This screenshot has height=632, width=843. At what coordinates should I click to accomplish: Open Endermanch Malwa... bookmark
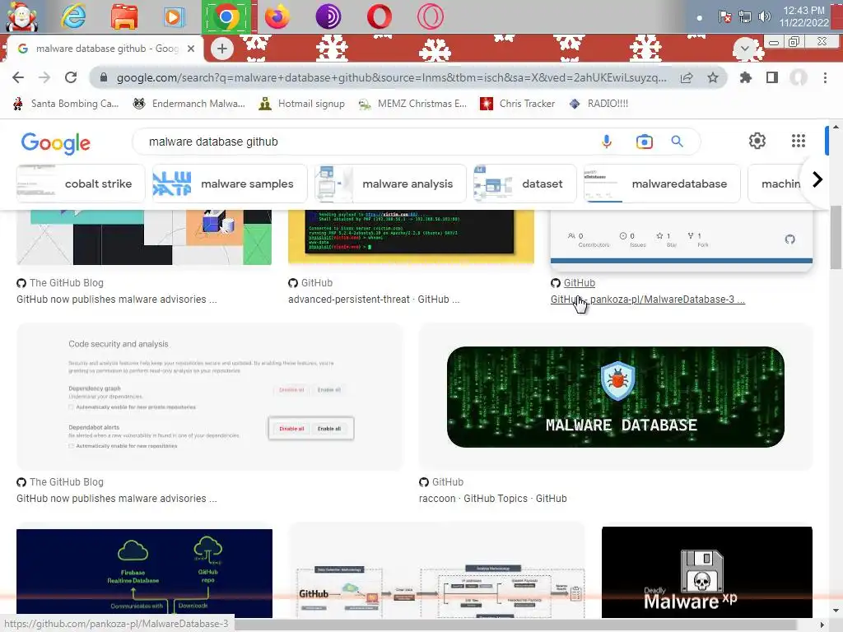tap(189, 104)
